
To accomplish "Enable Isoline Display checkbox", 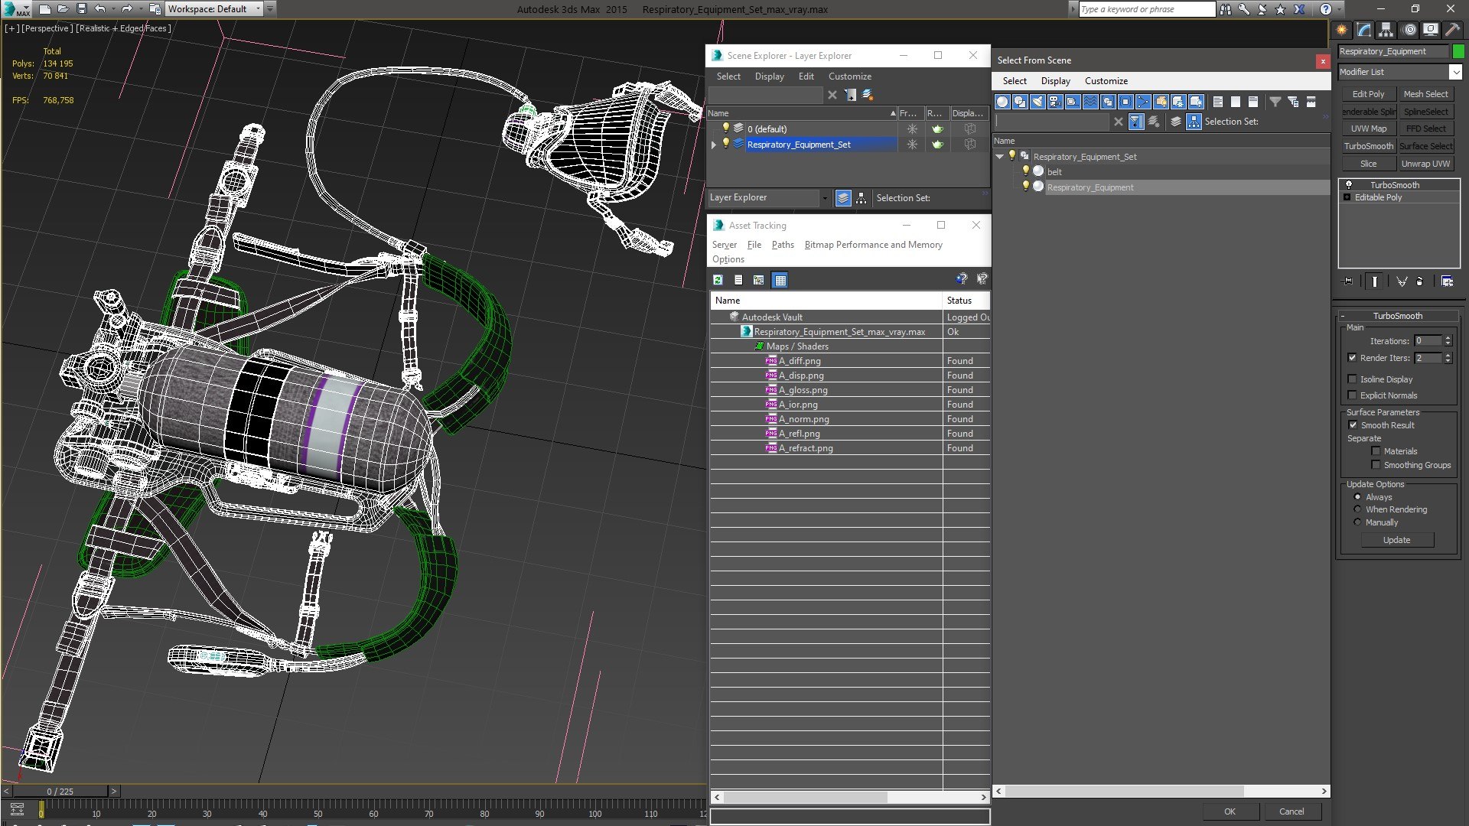I will [1352, 379].
